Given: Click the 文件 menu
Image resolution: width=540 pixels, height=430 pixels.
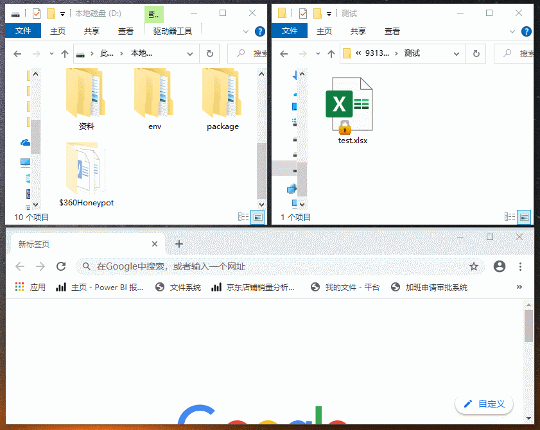Looking at the screenshot, I should [23, 30].
